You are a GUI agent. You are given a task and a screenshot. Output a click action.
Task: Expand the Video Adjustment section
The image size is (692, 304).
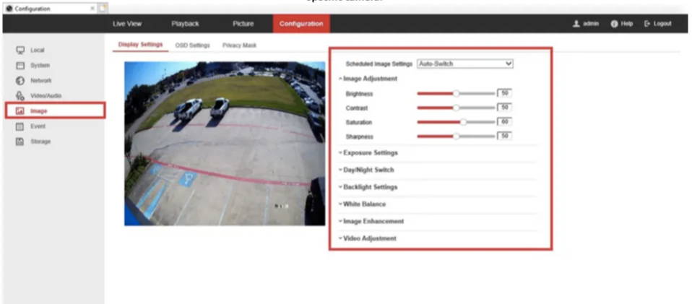point(367,238)
